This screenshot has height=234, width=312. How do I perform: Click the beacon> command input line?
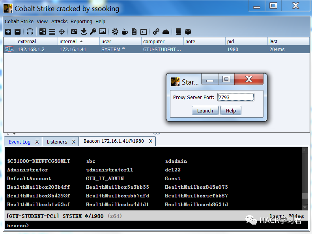157,226
